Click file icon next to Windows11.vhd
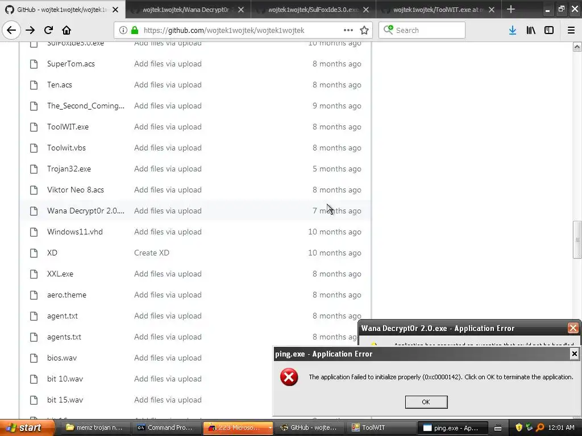Screen dimensions: 582x436 [34, 232]
